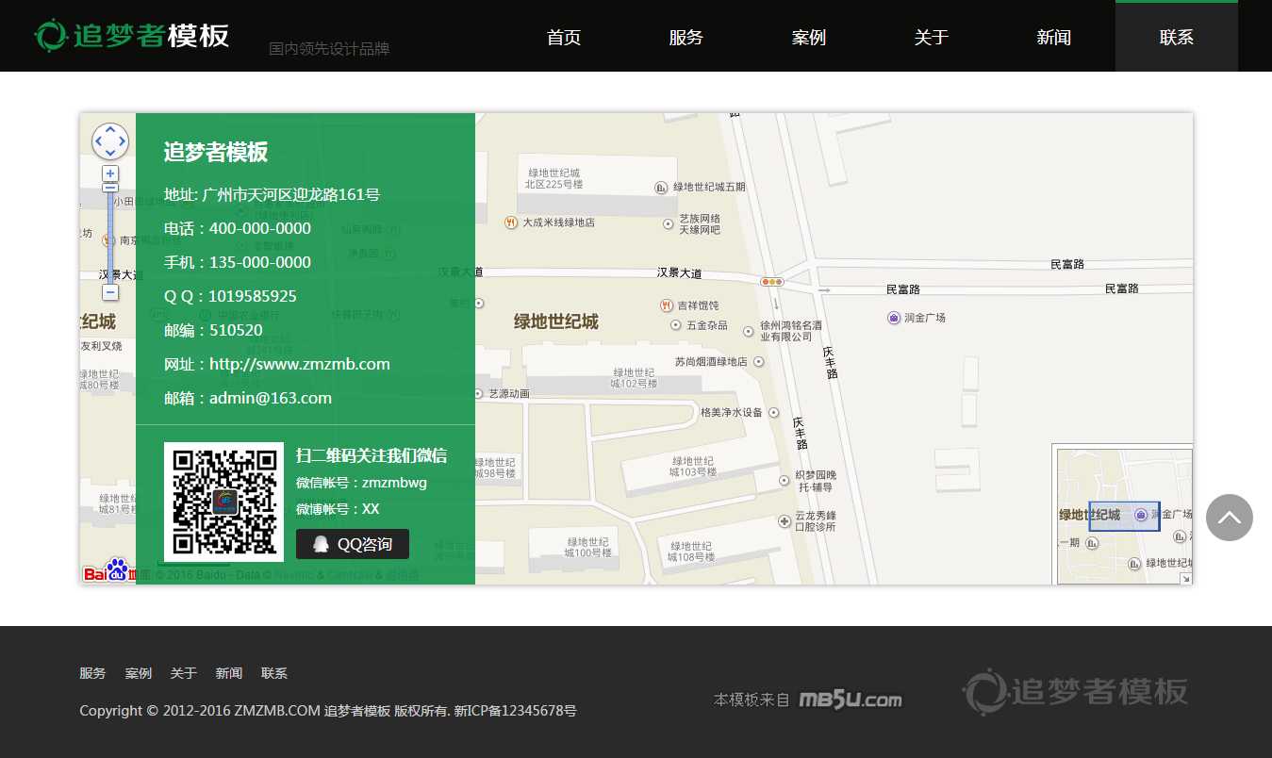This screenshot has height=758, width=1272.
Task: Click the 关于 footer link
Action: [183, 673]
